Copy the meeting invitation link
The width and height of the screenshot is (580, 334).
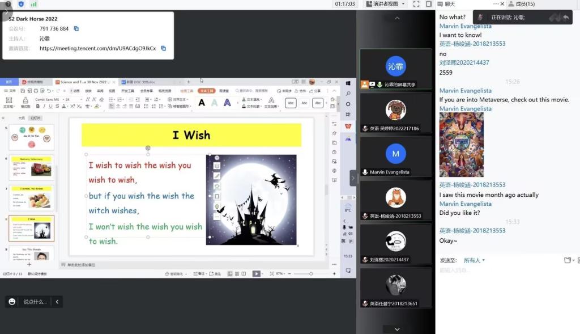point(163,49)
